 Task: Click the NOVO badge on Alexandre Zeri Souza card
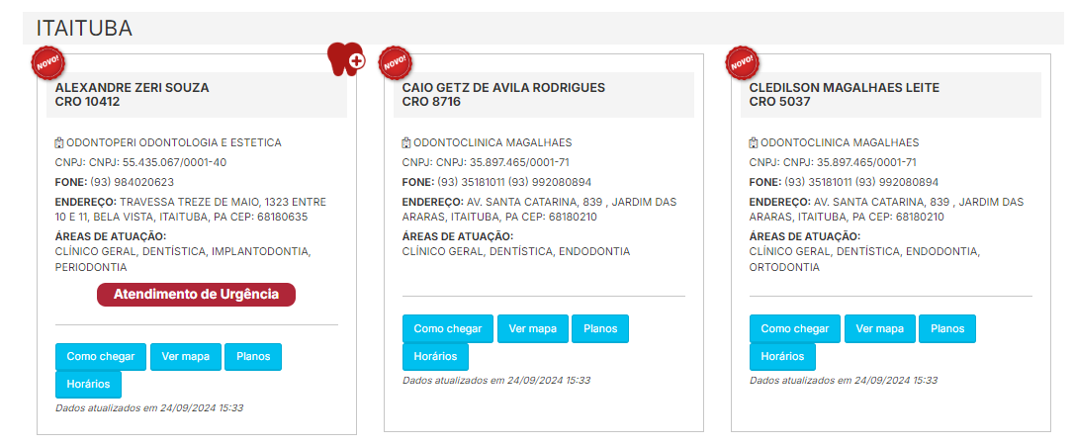click(48, 62)
